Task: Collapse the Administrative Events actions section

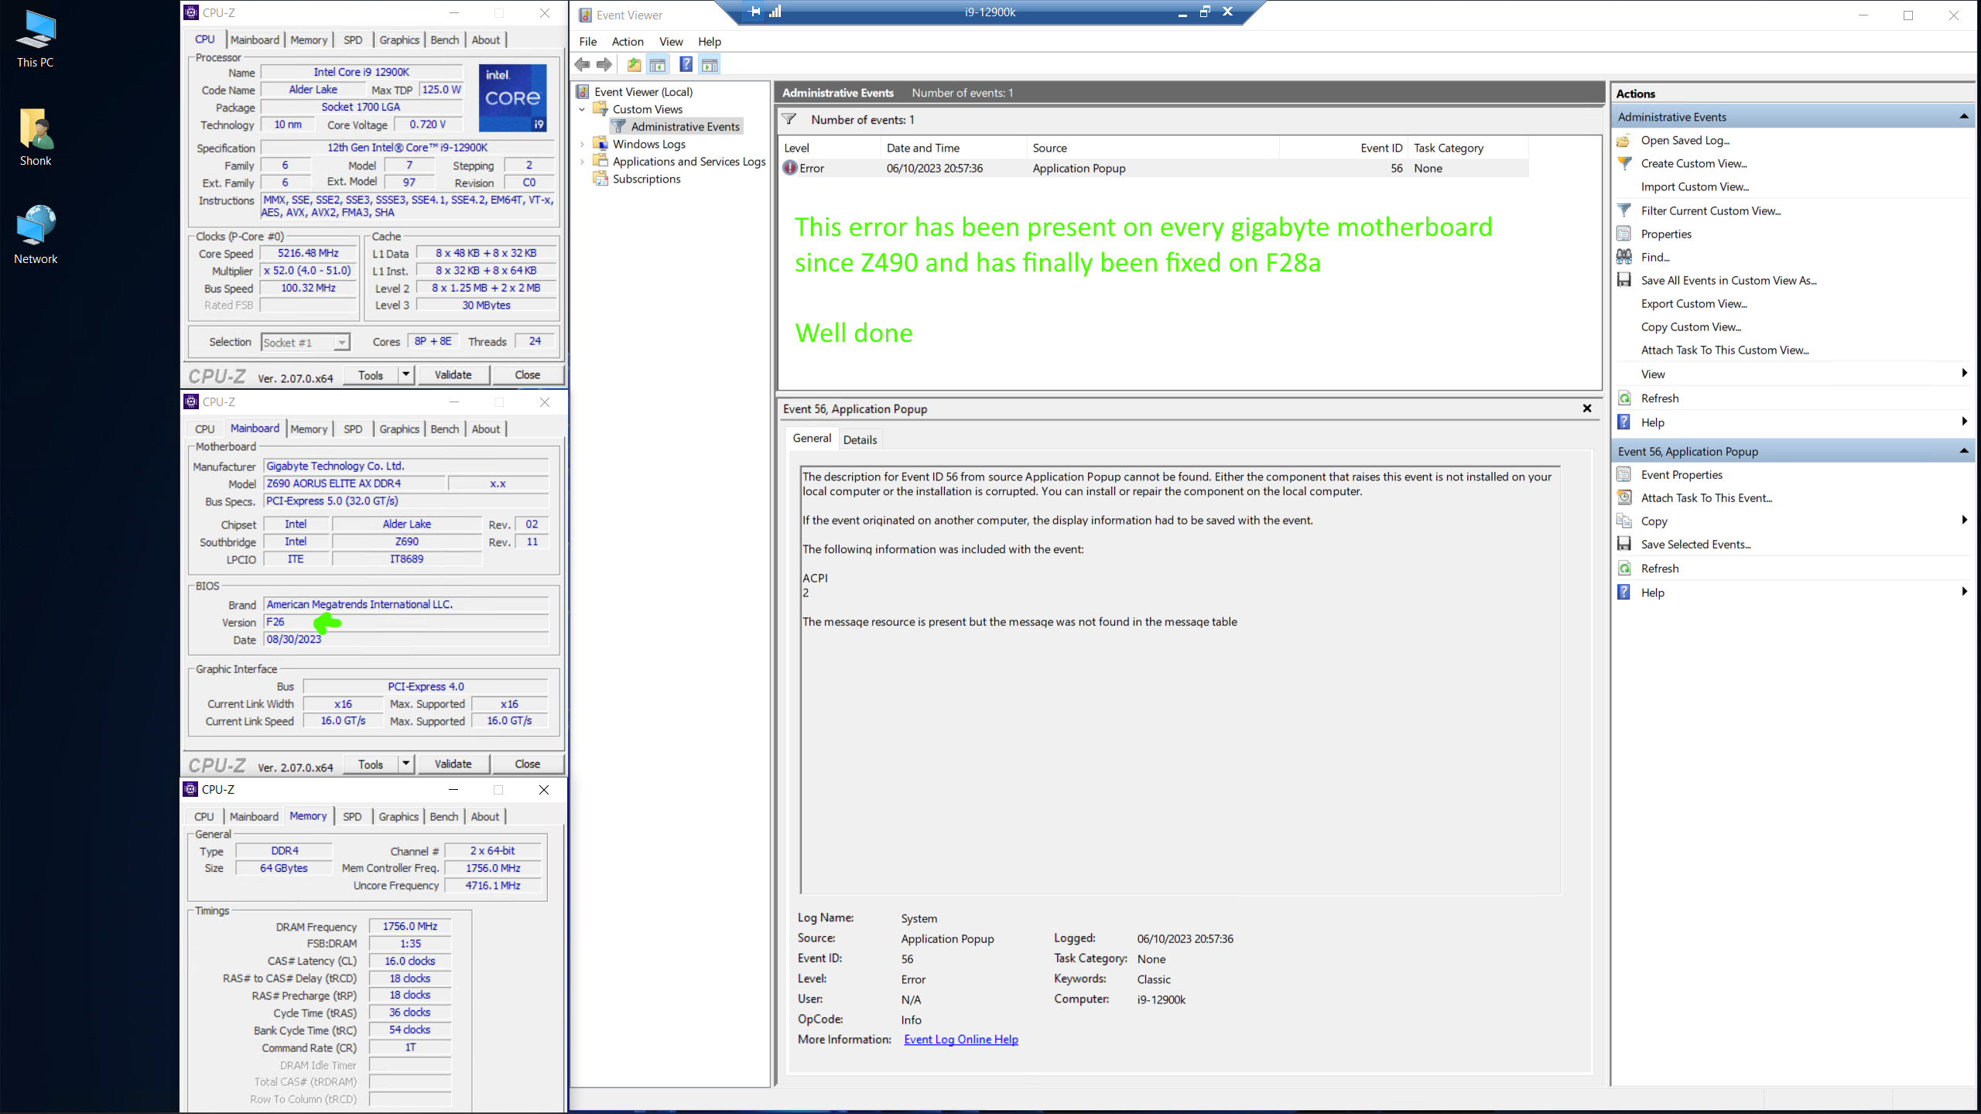Action: click(1963, 116)
